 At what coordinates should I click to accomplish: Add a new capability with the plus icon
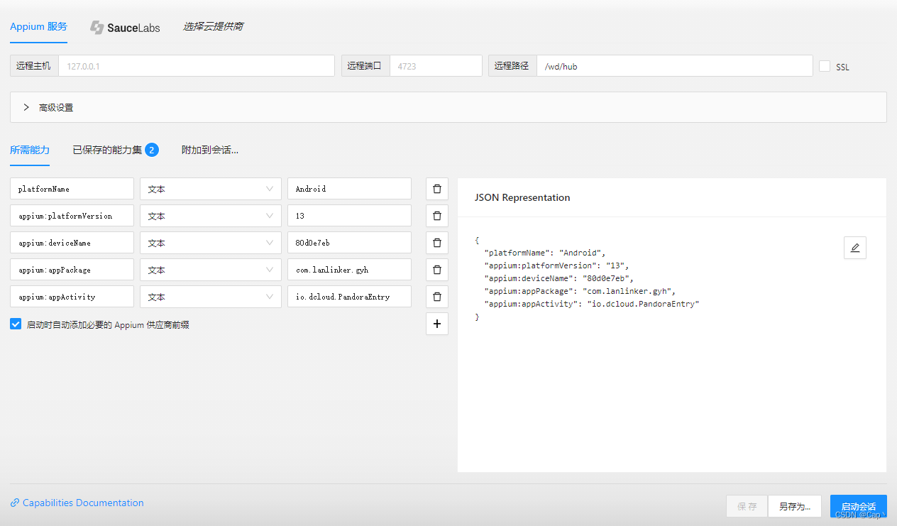point(436,324)
